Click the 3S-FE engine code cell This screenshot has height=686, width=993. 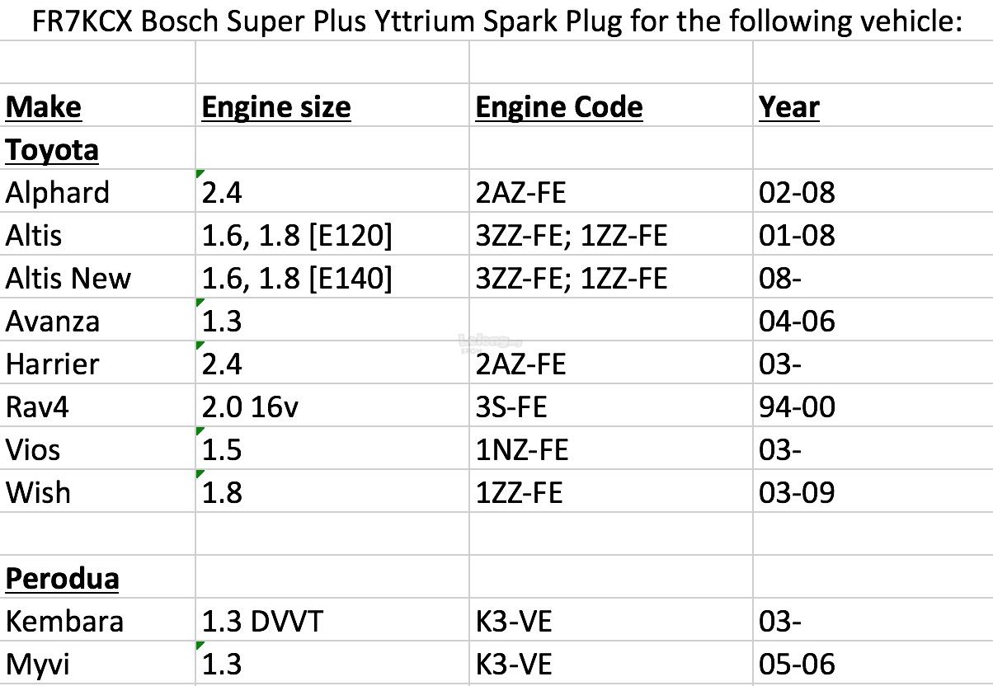click(511, 407)
